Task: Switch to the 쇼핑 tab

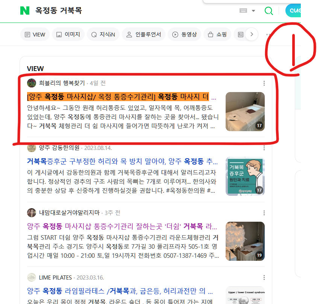Action: pos(217,35)
